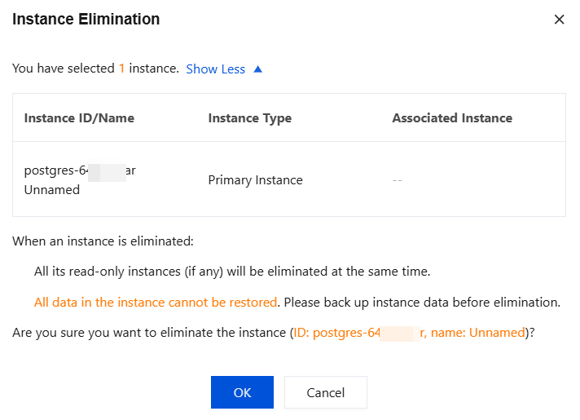
Task: Close the Instance Elimination dialog
Action: [559, 20]
